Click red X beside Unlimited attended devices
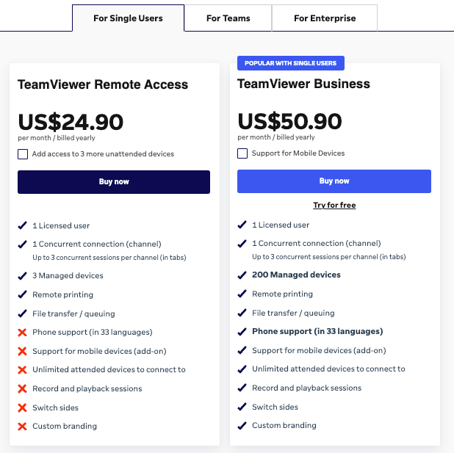Viewport: 454px width, 453px height. [23, 370]
